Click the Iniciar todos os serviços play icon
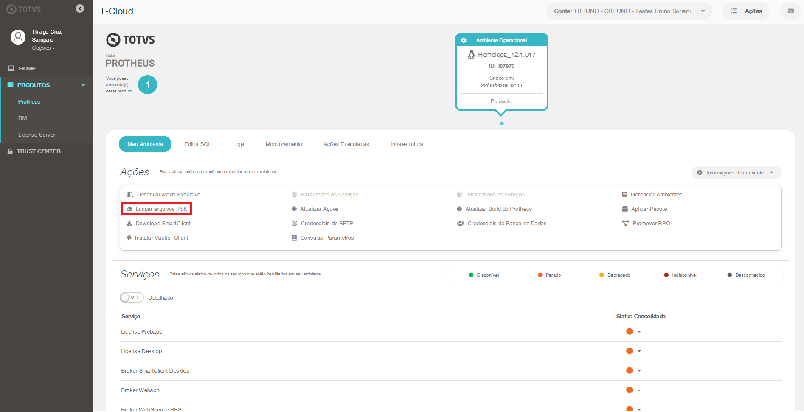This screenshot has height=412, width=804. click(460, 195)
